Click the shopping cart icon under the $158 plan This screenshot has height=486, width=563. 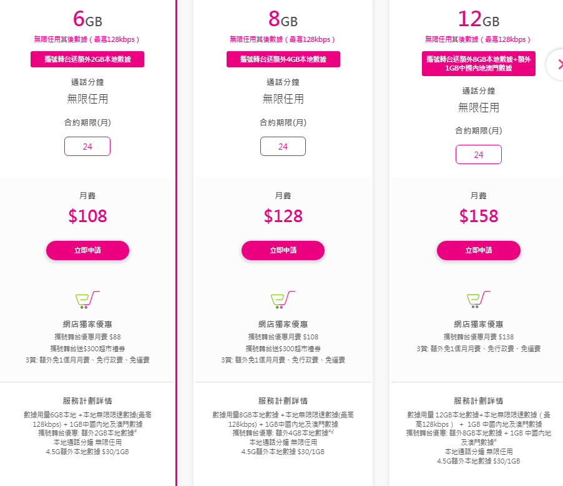coord(479,300)
